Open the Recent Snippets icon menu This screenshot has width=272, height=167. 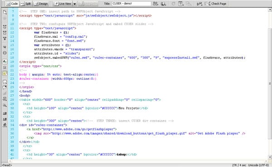[5, 99]
